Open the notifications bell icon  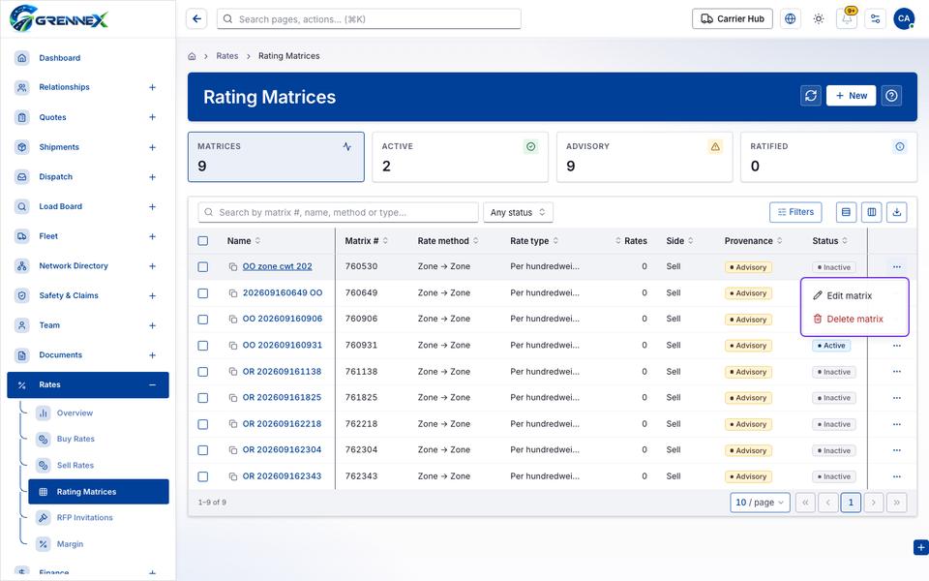point(847,19)
